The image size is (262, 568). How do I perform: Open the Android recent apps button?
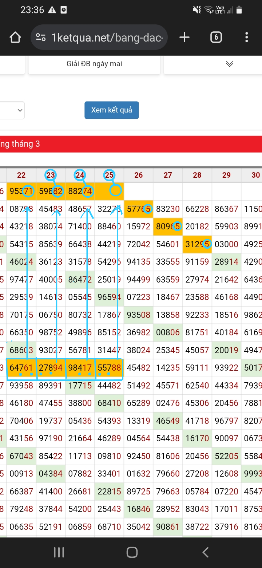[59, 552]
